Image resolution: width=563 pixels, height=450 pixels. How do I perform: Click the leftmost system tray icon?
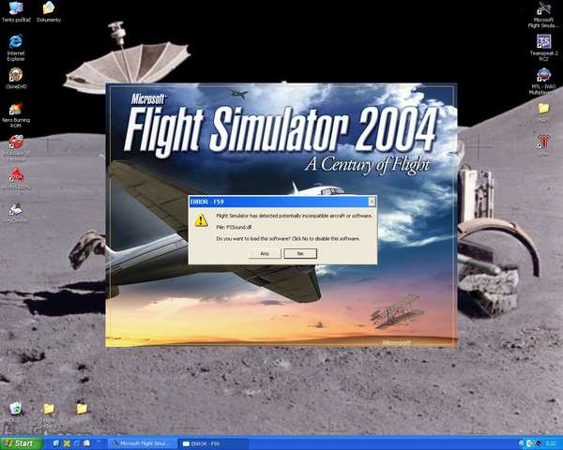(x=522, y=443)
